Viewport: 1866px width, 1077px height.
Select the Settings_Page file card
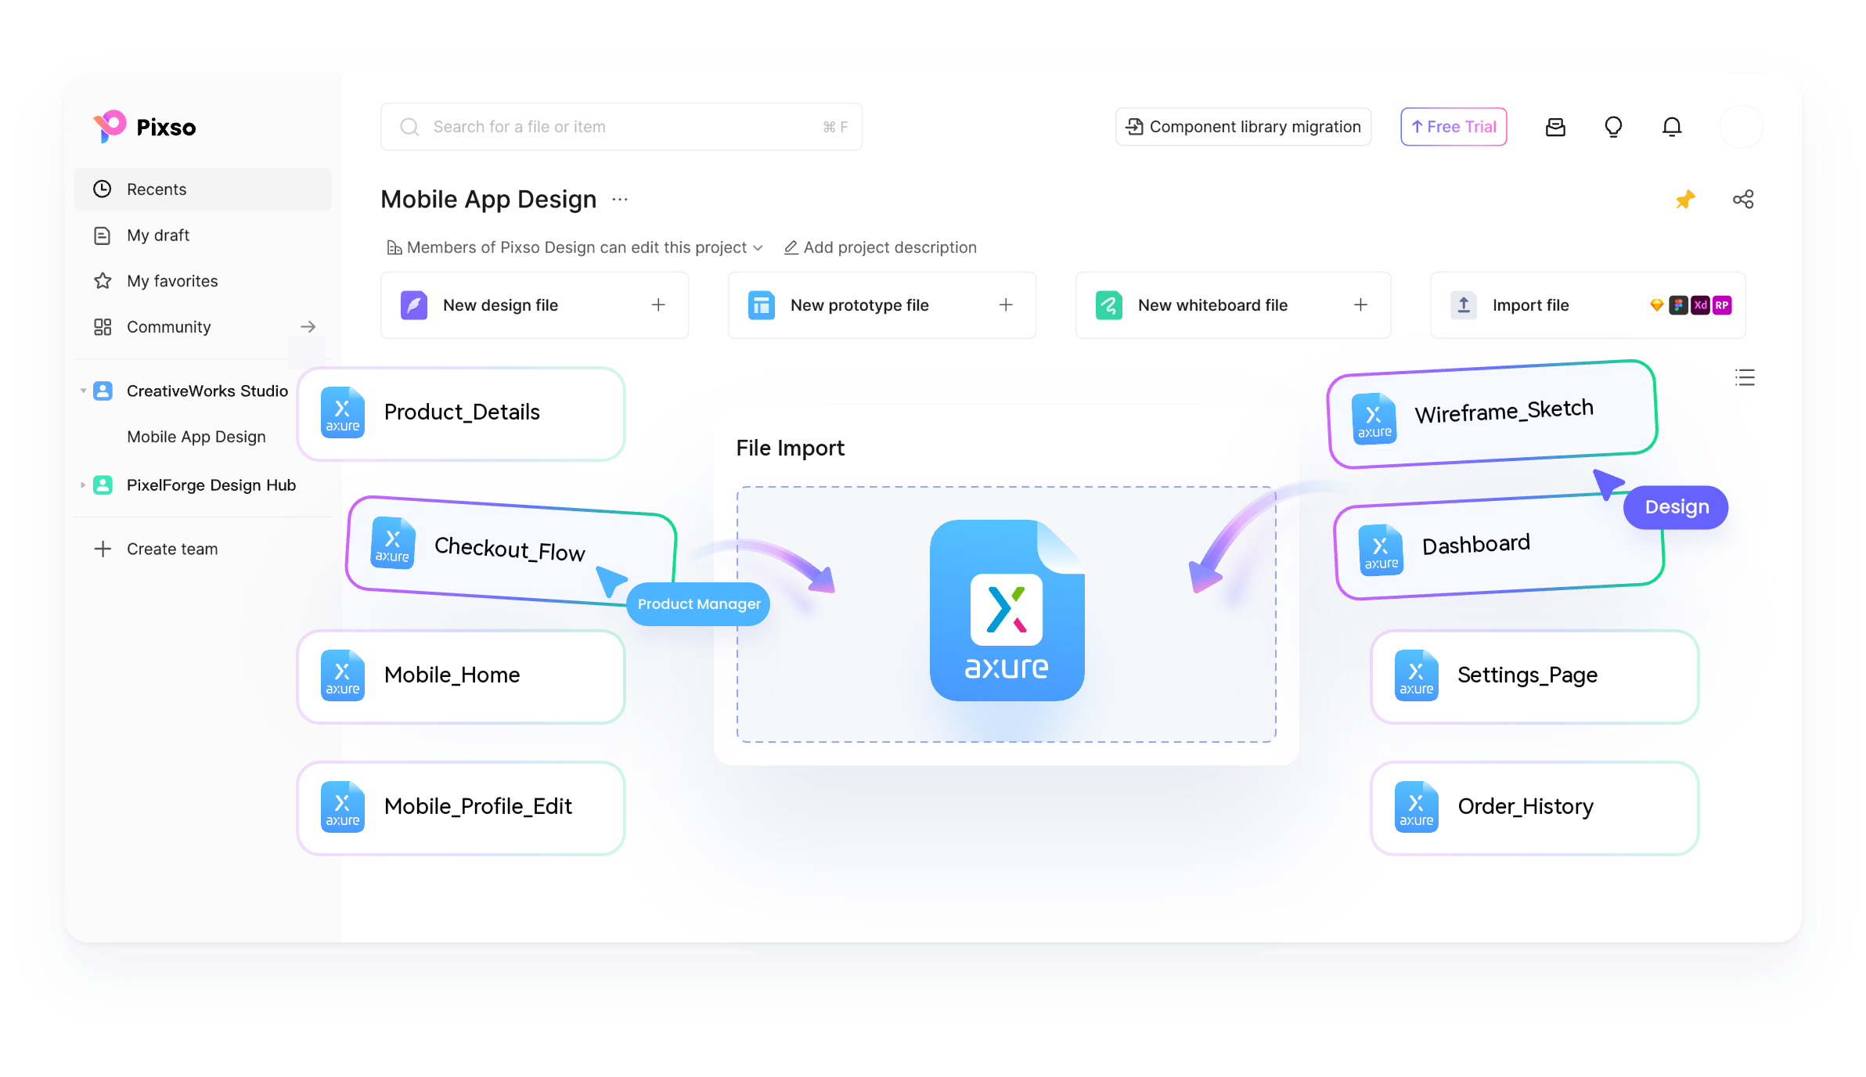point(1534,676)
